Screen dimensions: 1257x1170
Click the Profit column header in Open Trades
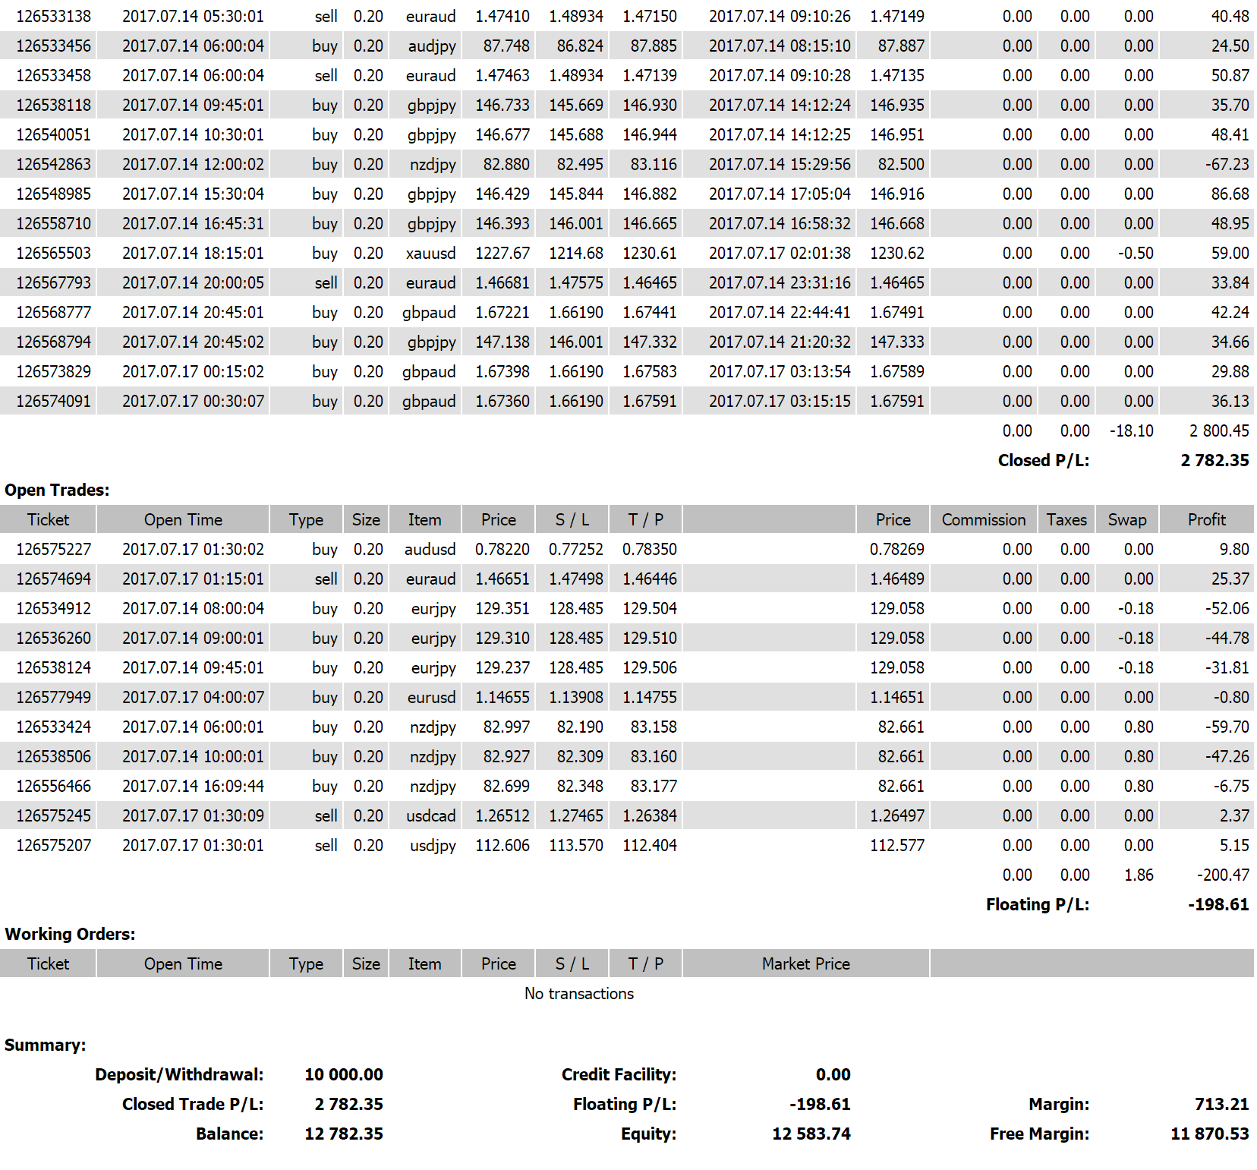click(x=1207, y=519)
